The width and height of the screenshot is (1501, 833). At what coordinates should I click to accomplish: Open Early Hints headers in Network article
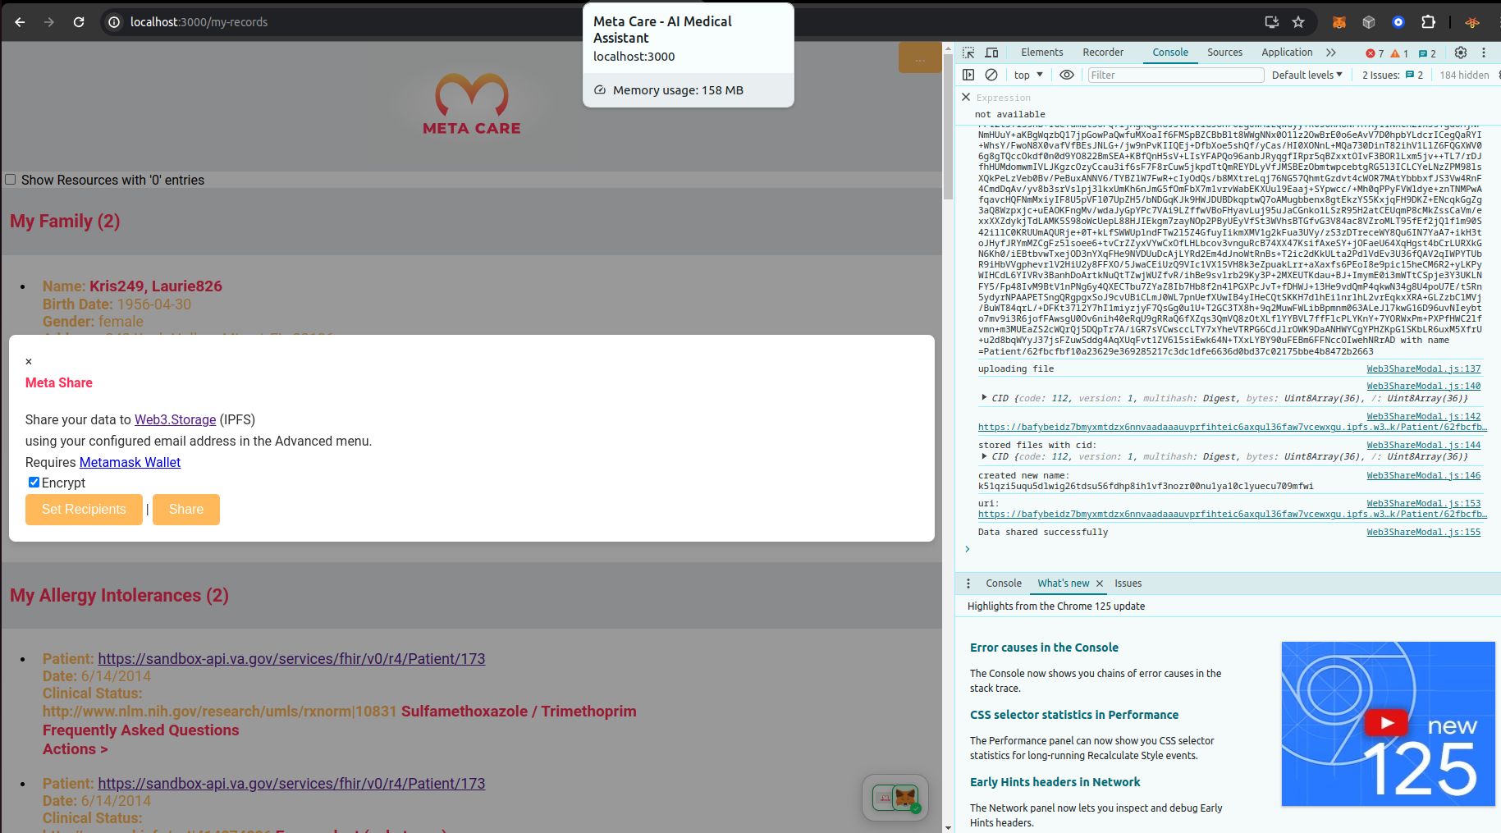(1055, 782)
